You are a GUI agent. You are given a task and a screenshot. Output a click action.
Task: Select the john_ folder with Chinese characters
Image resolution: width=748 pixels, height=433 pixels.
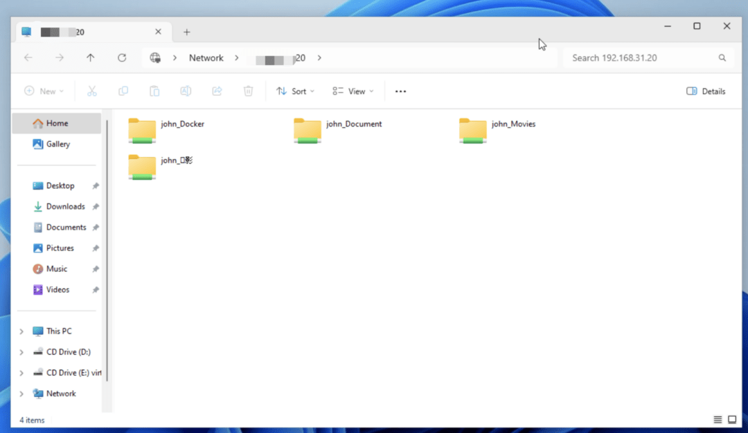click(x=161, y=167)
